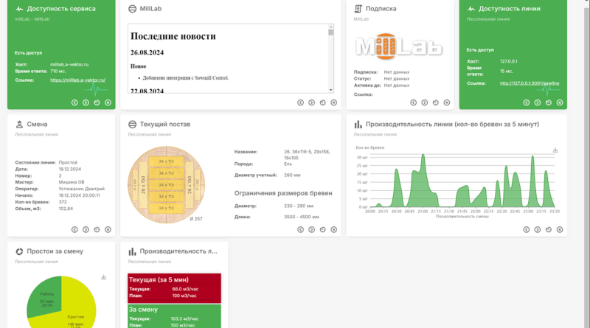Download the line productivity chart

[x=555, y=150]
